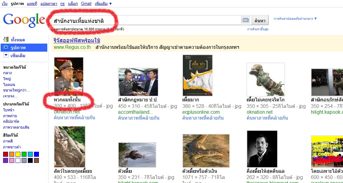The width and height of the screenshot is (343, 183).
Task: Pick the pink color swatch
Action: point(12,160)
